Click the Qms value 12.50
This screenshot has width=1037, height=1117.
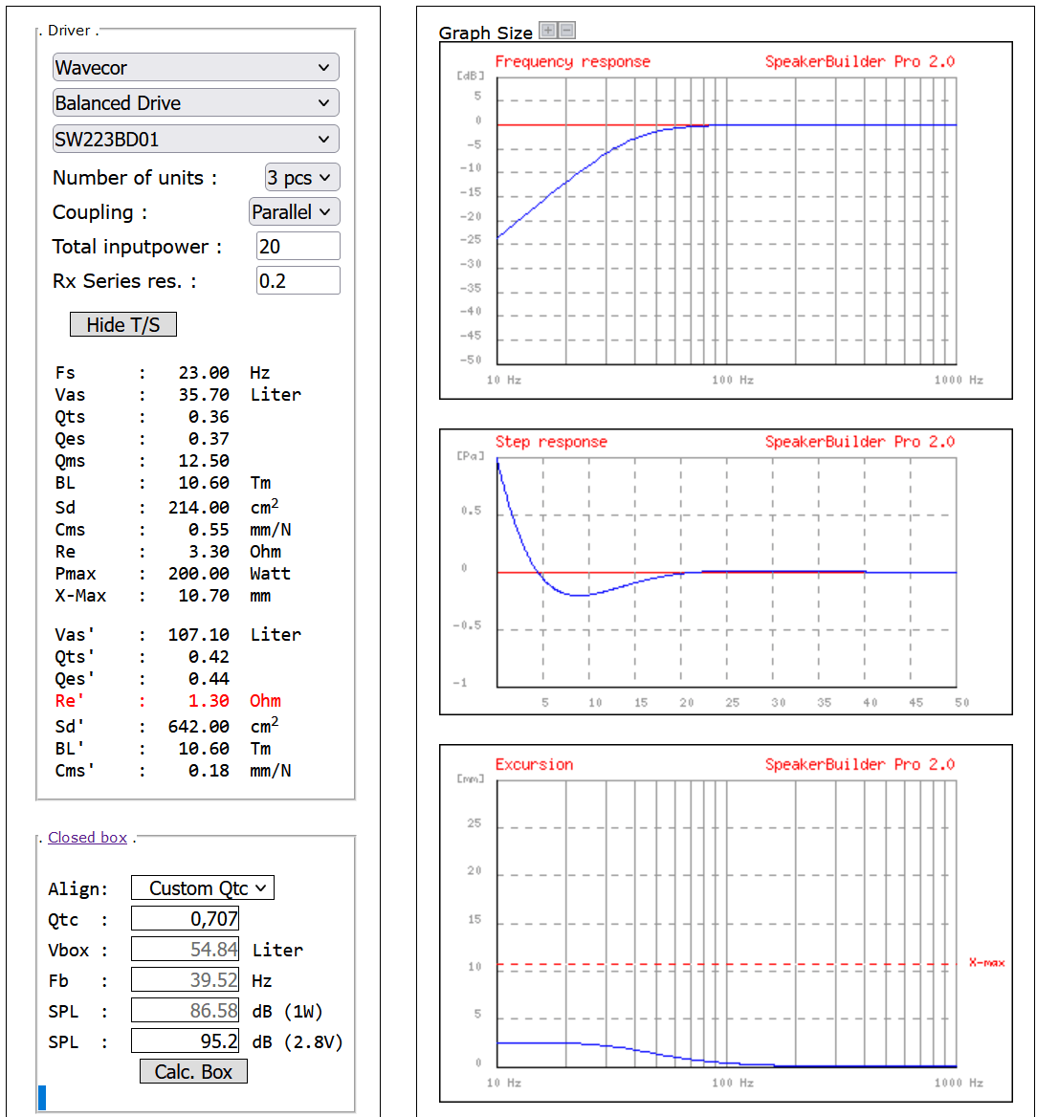click(x=204, y=461)
